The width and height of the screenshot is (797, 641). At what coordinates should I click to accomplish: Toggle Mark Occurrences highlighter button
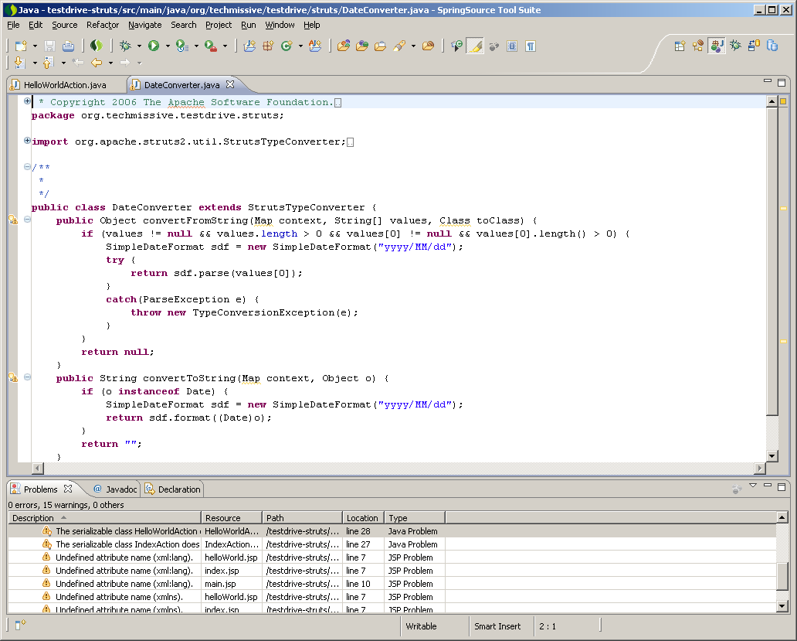click(475, 46)
